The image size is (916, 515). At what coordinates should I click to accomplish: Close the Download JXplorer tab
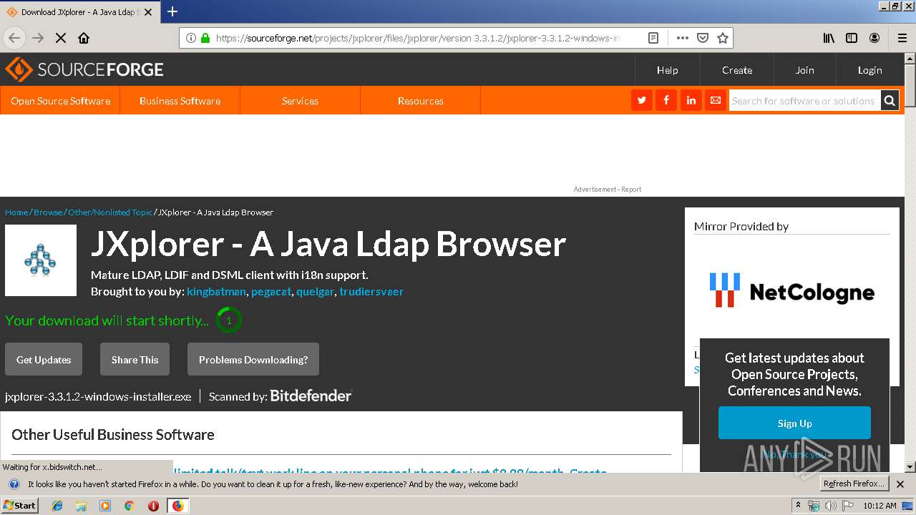click(x=148, y=12)
